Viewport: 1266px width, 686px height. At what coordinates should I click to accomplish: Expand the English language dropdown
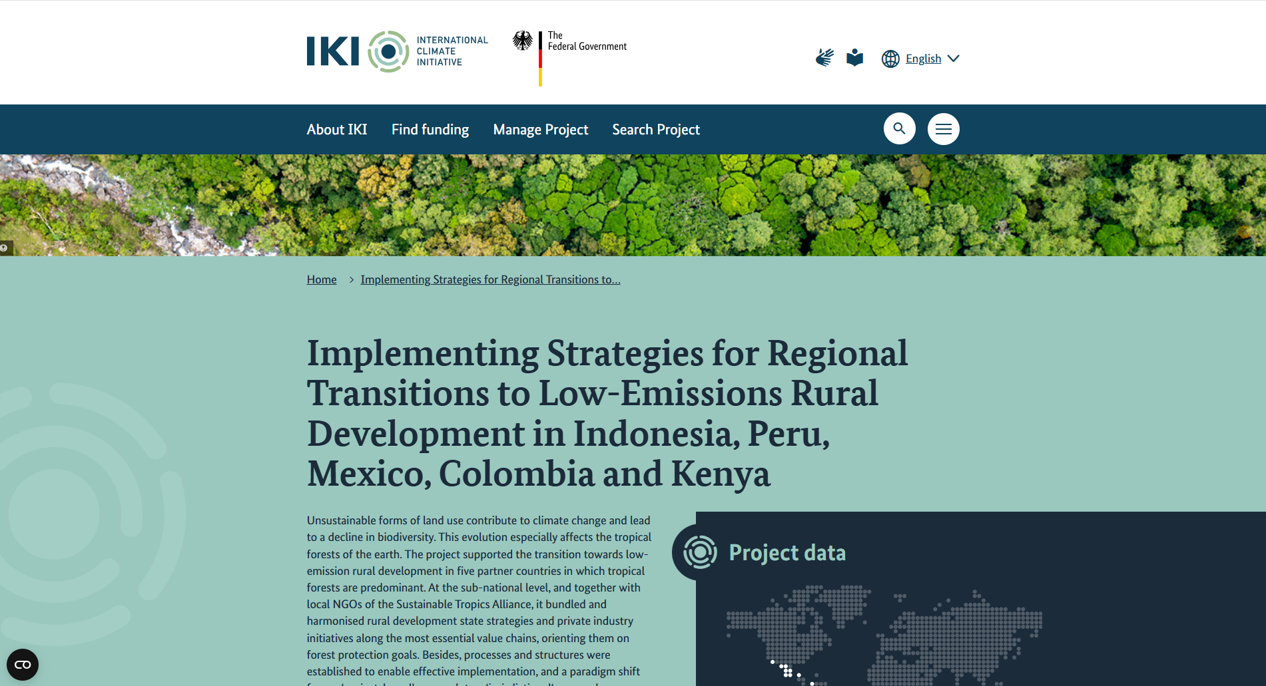click(923, 59)
